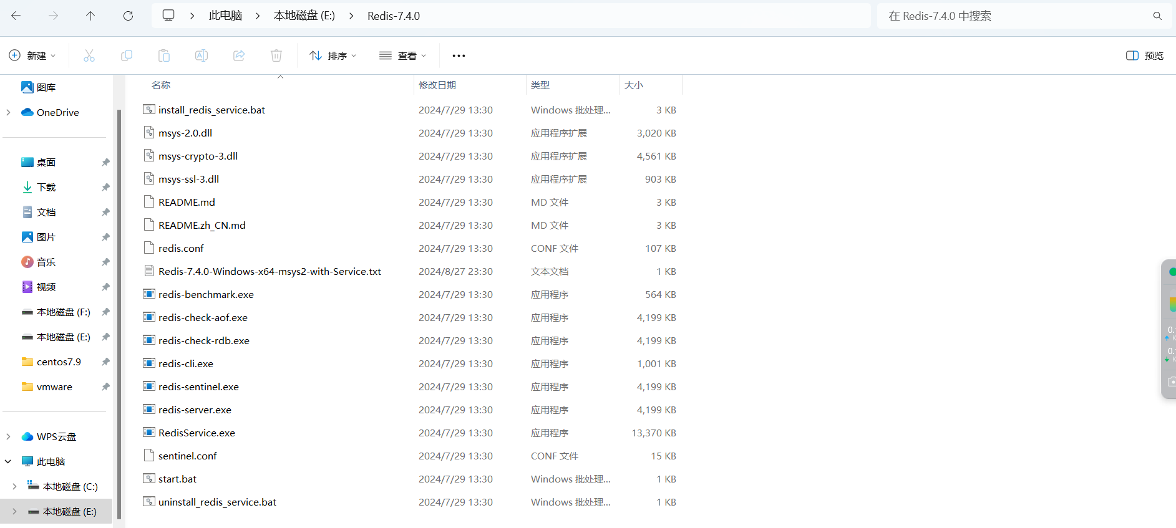The image size is (1176, 528).
Task: Click navigation pane vertical scrollbar
Action: click(119, 315)
